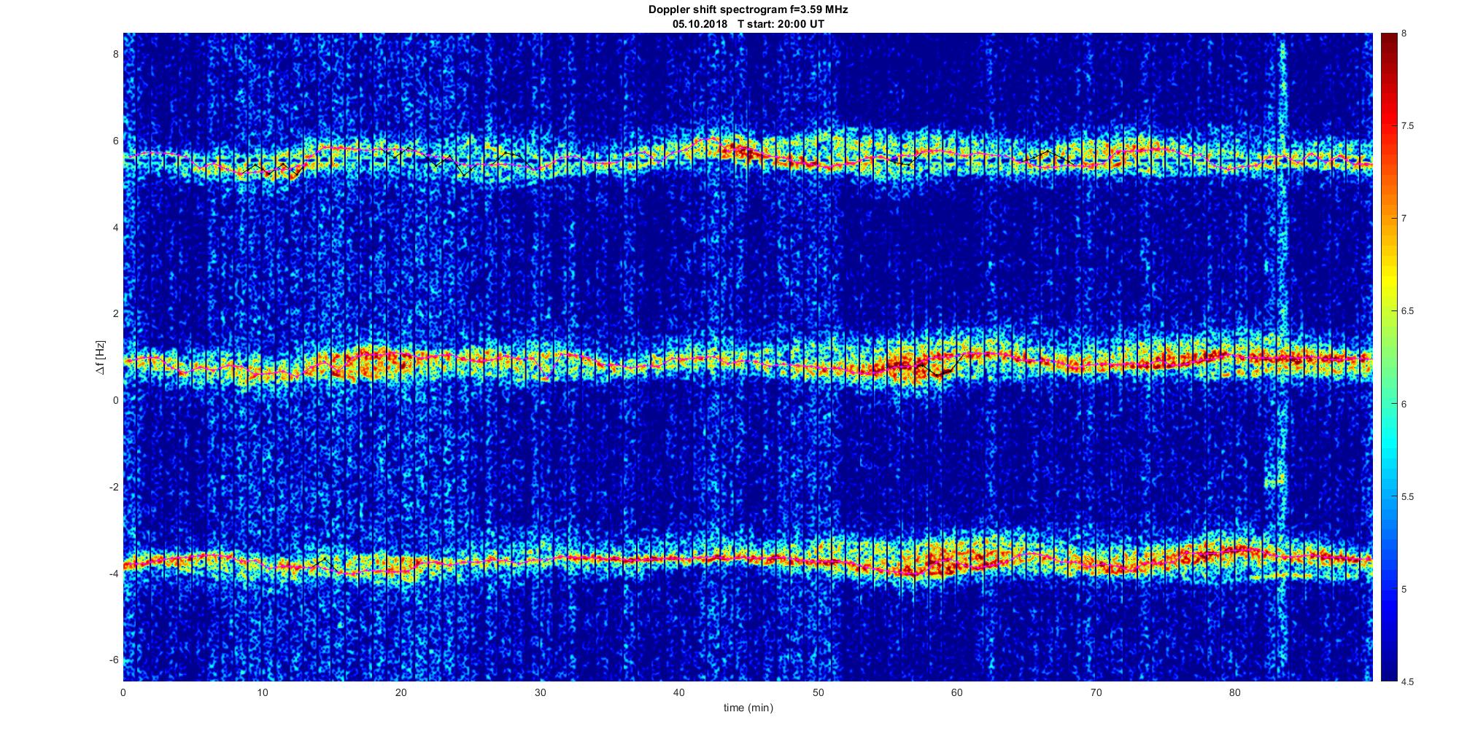The width and height of the screenshot is (1459, 731).
Task: Click the title "Doppler shift spectrogram f=3.59 MHz"
Action: [748, 10]
